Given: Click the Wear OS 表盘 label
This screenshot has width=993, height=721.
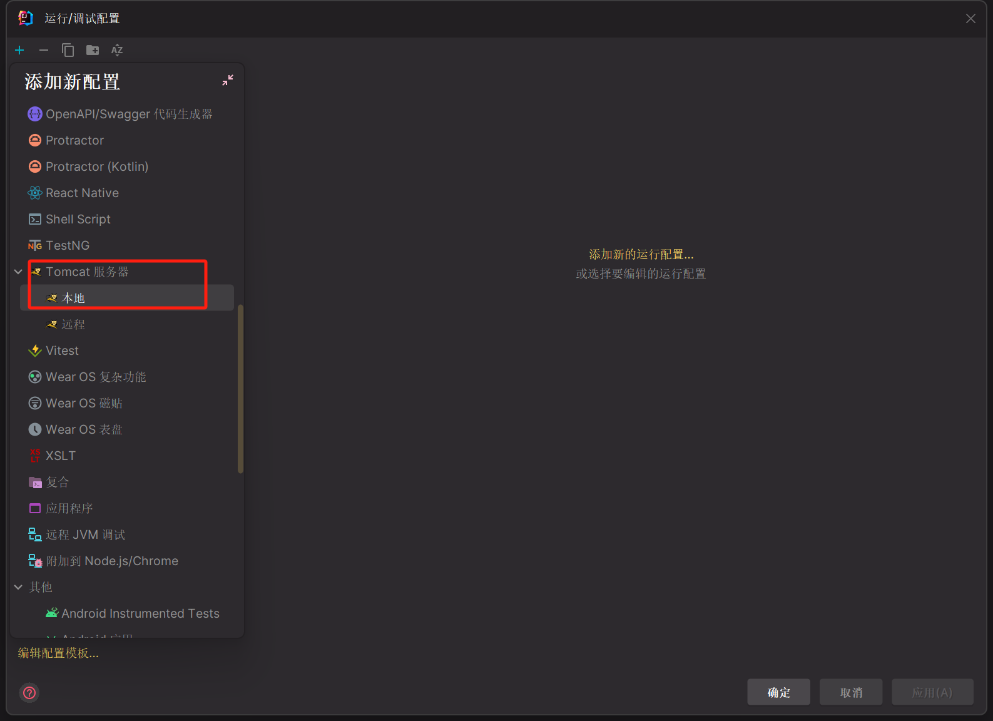Looking at the screenshot, I should pos(84,429).
